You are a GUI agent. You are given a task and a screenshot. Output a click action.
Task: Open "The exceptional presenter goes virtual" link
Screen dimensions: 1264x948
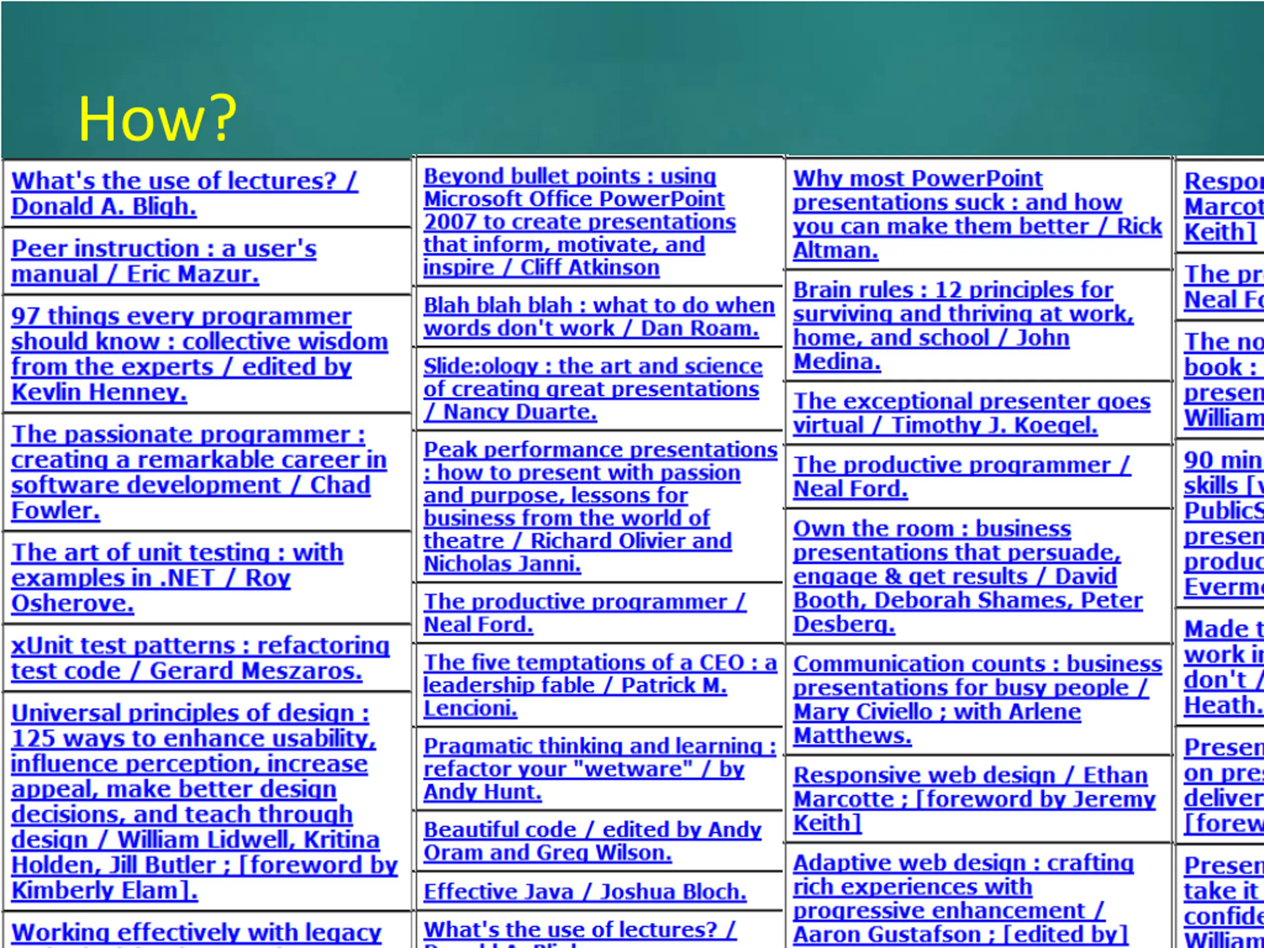[x=972, y=413]
